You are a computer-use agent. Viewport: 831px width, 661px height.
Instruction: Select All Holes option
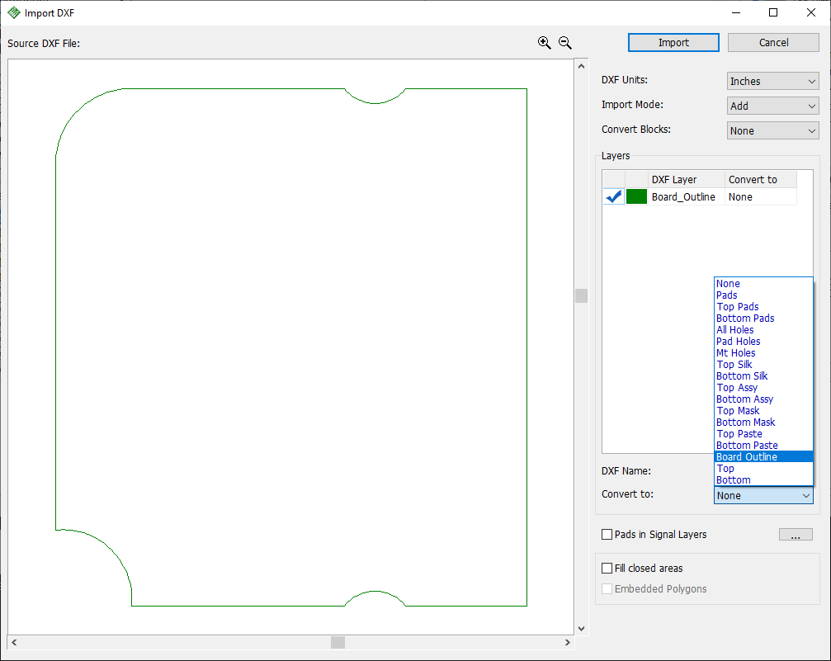click(x=763, y=330)
